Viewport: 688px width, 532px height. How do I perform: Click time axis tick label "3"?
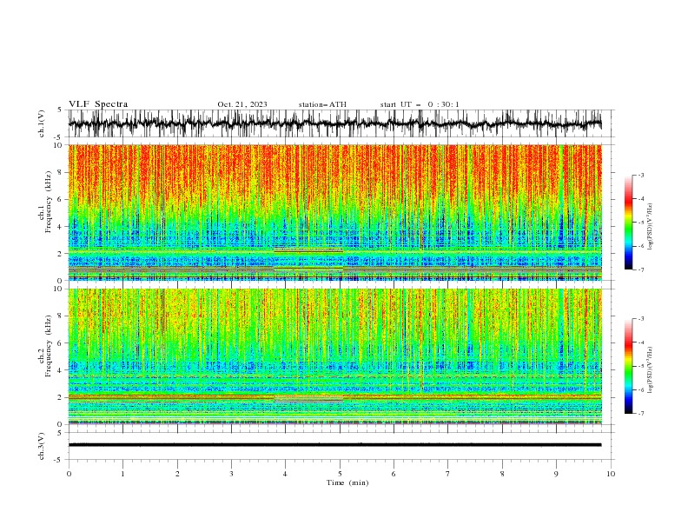[x=231, y=474]
